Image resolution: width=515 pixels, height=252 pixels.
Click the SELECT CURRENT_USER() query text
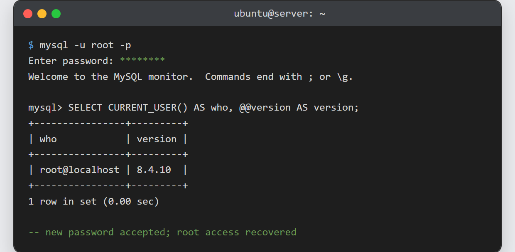click(x=128, y=108)
